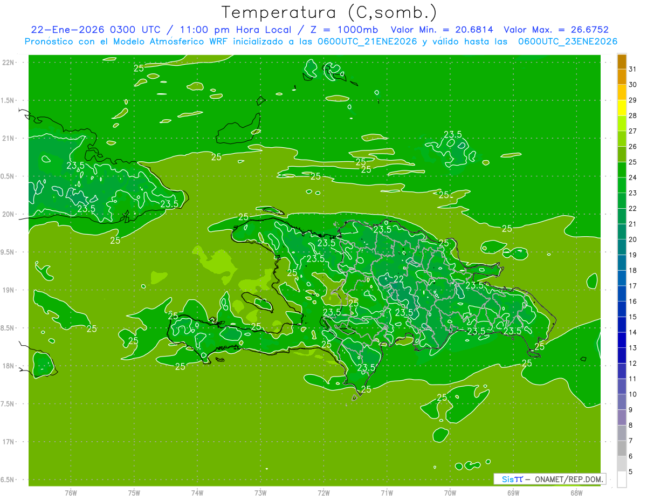Click the 69W longitude axis label
The height and width of the screenshot is (500, 647).
pyautogui.click(x=513, y=493)
